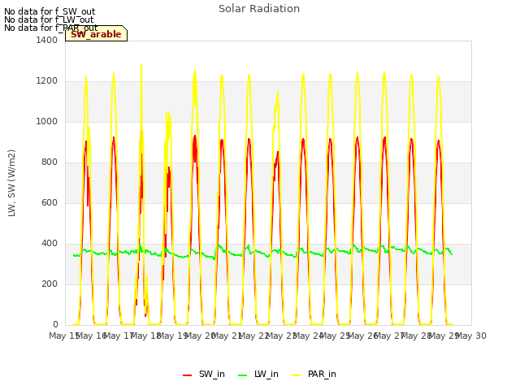Toggle the PAR_in legend entry
Screen dimensions: 520x390
[314, 374]
